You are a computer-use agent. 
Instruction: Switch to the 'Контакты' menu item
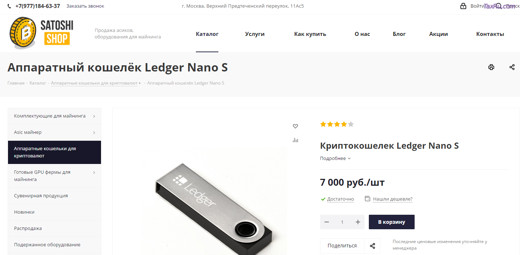[x=490, y=33]
